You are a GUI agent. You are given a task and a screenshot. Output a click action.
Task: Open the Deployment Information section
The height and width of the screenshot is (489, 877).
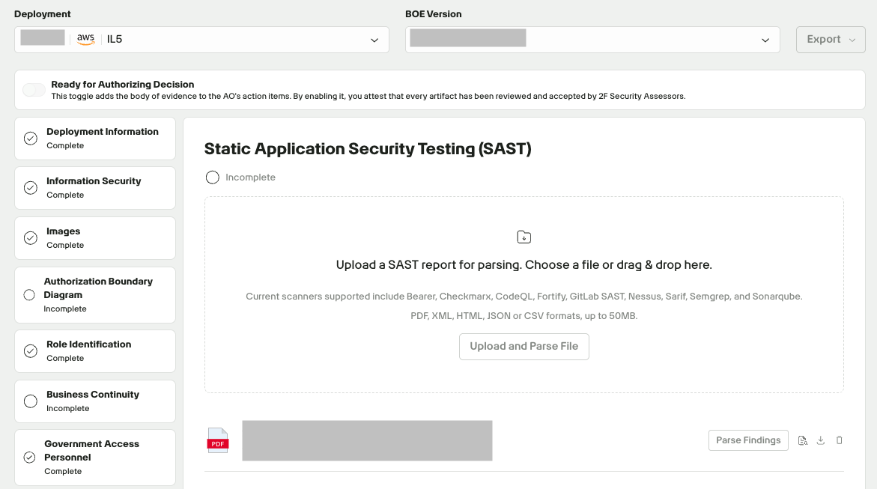tap(95, 139)
